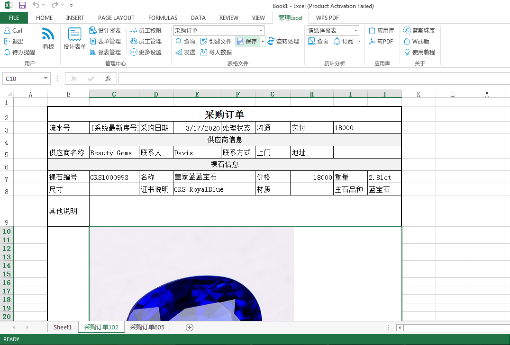Screen dimensions: 510x345
Task: Switch to the HOME ribbon tab
Action: pos(44,18)
